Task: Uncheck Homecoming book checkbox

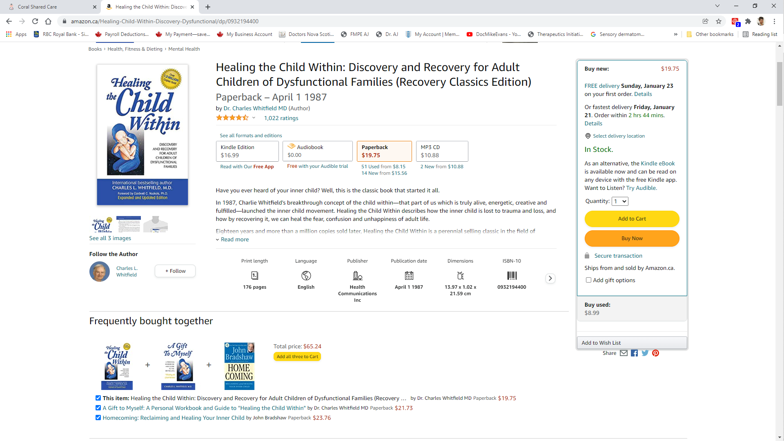Action: 98,418
